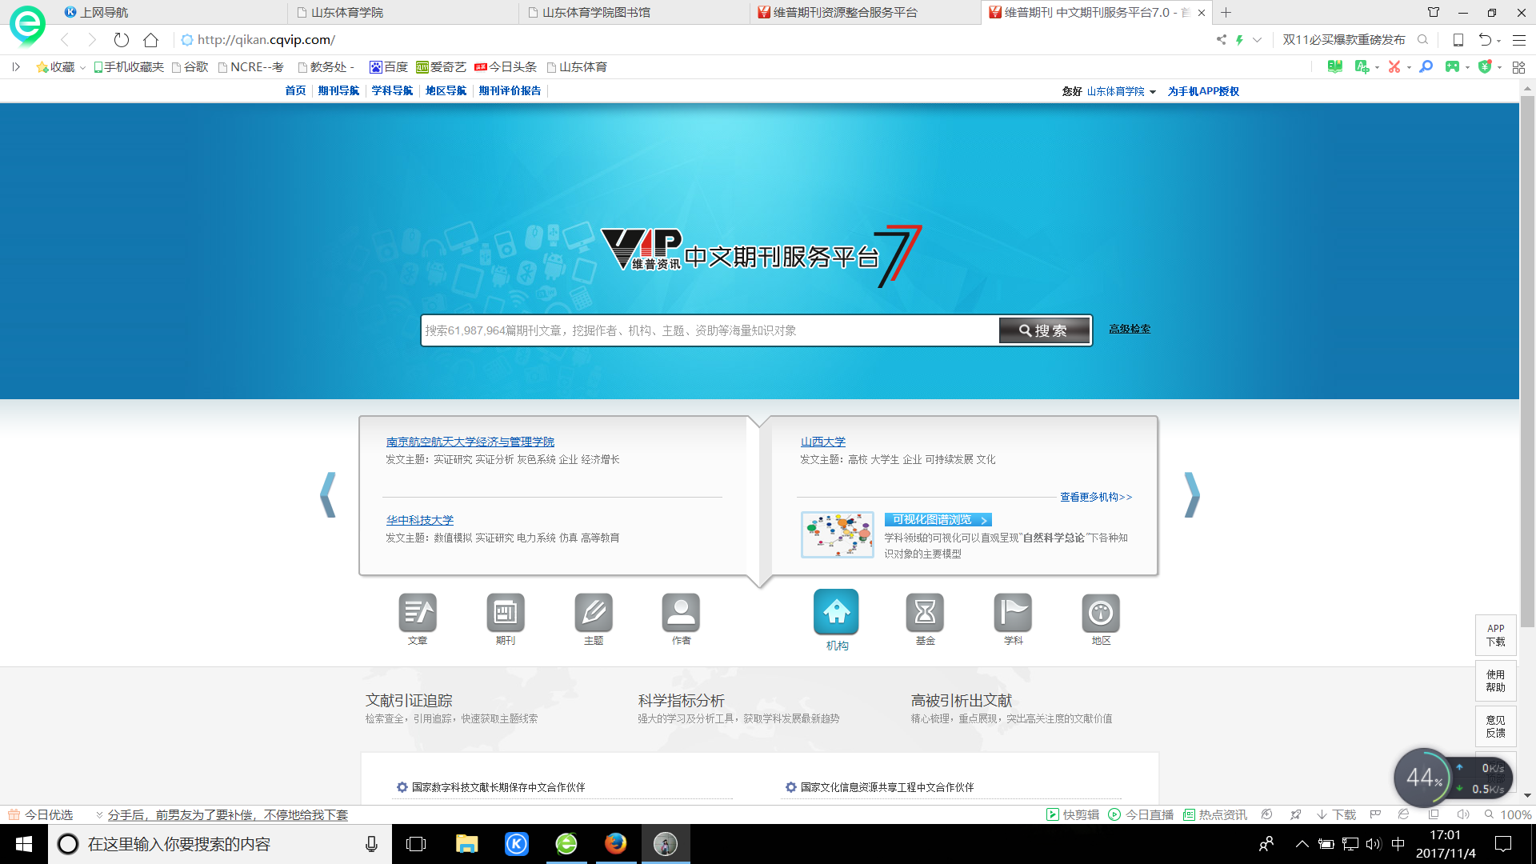The width and height of the screenshot is (1536, 864).
Task: Open the 山西大学 link
Action: [x=822, y=442]
